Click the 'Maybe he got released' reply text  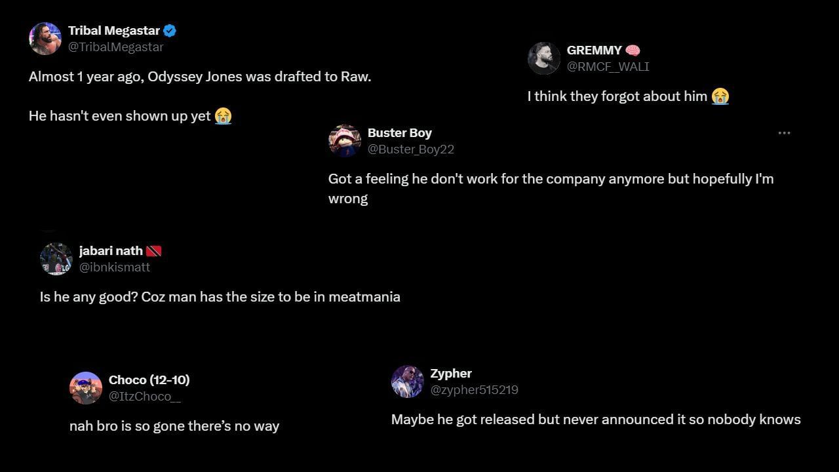pos(595,420)
